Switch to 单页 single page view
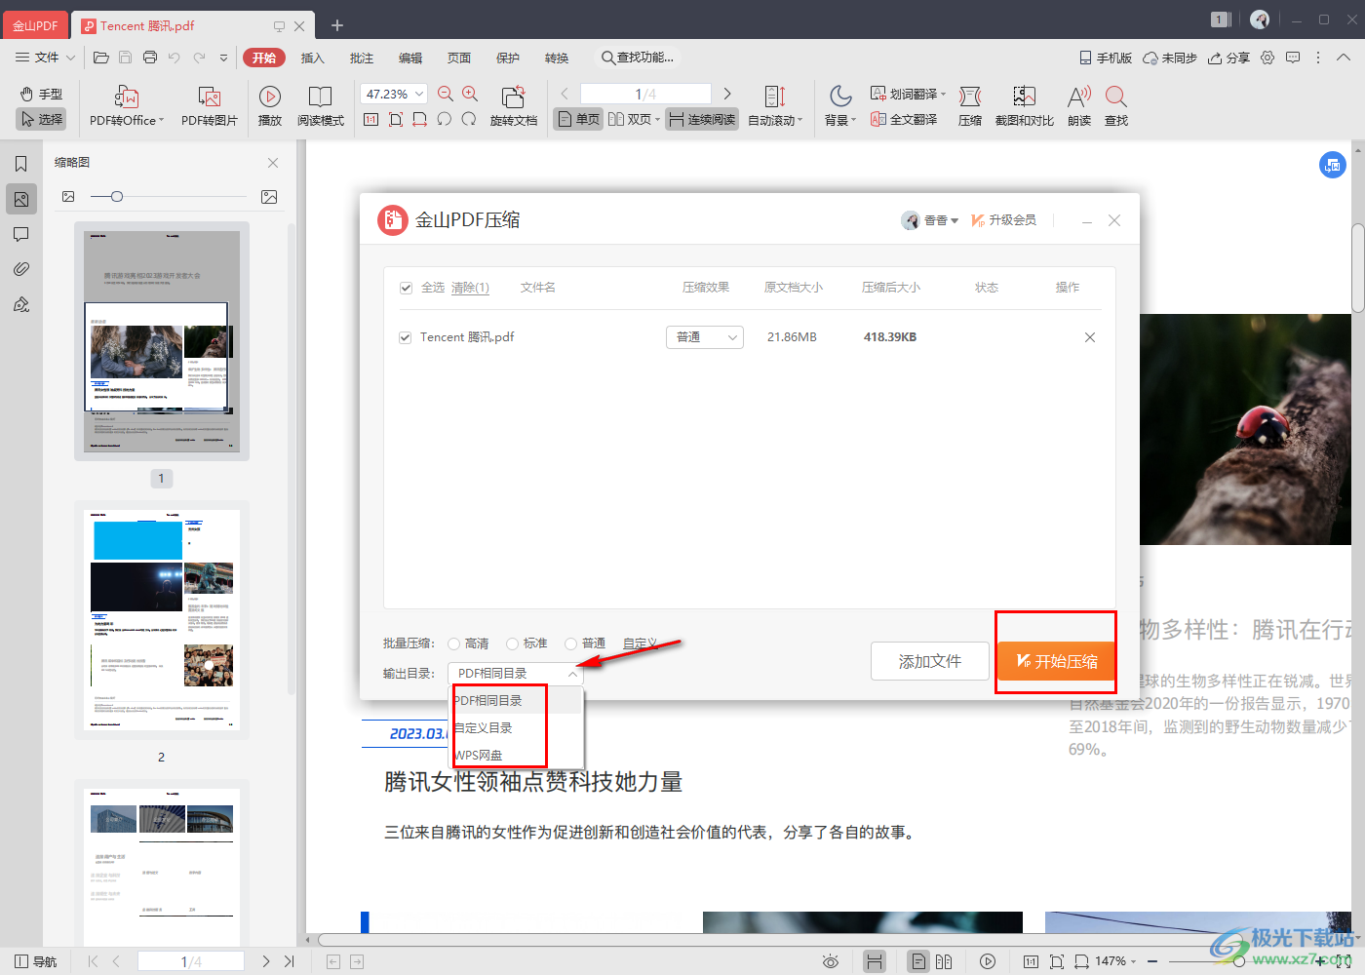Screen dimensions: 1365x975 pyautogui.click(x=578, y=119)
